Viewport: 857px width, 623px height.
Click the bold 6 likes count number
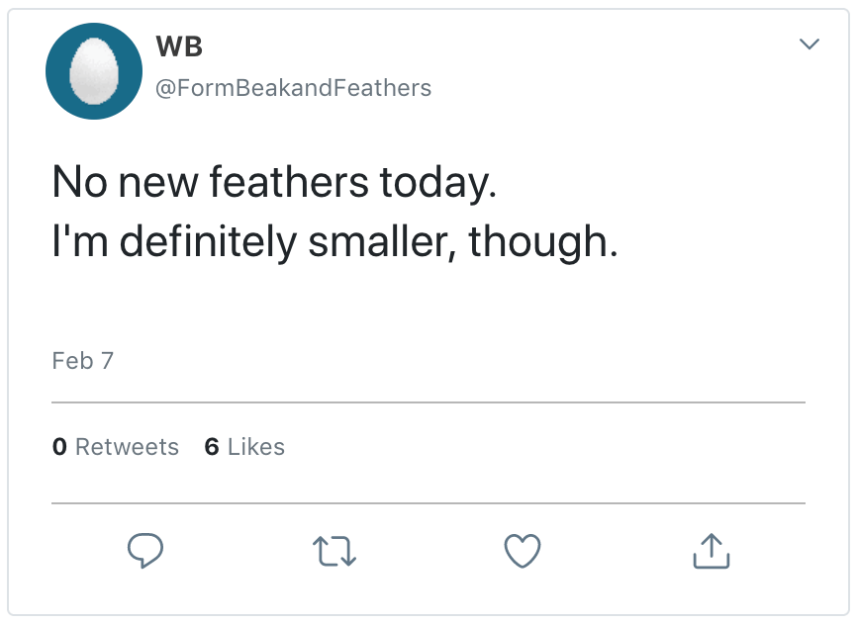211,447
